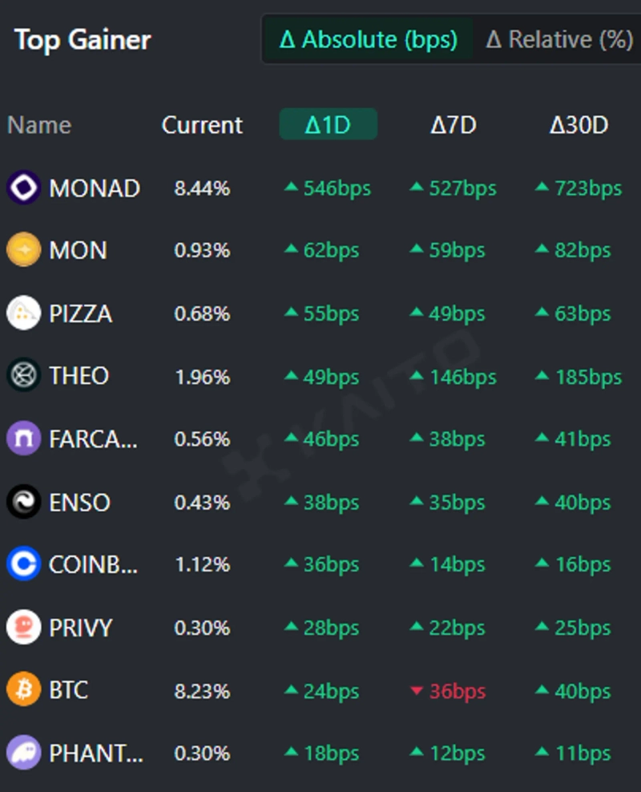Click the MONAD token logo icon
The width and height of the screenshot is (641, 792).
tap(23, 188)
